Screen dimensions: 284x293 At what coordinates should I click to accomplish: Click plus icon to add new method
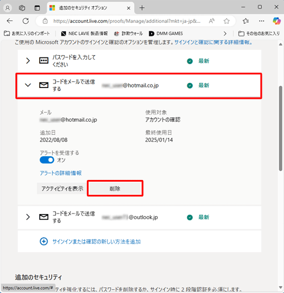pyautogui.click(x=44, y=241)
